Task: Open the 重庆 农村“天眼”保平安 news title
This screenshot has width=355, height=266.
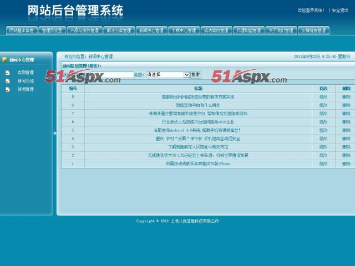Action: pos(198,139)
